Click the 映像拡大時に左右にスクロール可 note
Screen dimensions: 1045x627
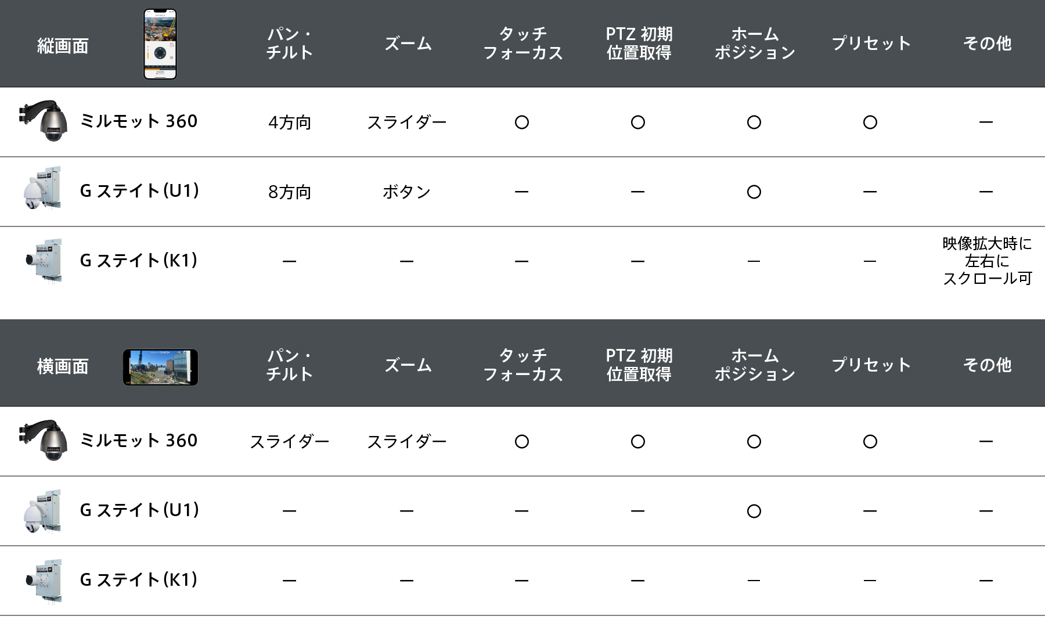coord(987,261)
